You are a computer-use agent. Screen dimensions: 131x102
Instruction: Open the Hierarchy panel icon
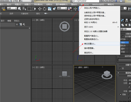(127, 20)
